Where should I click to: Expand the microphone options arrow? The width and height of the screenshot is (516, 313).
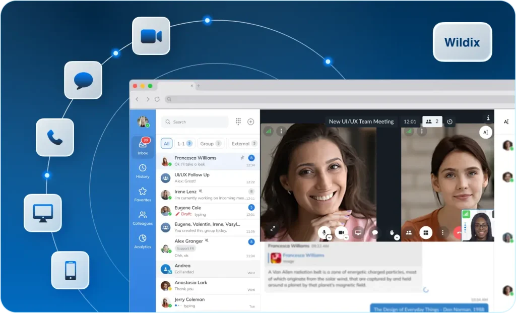(x=329, y=237)
